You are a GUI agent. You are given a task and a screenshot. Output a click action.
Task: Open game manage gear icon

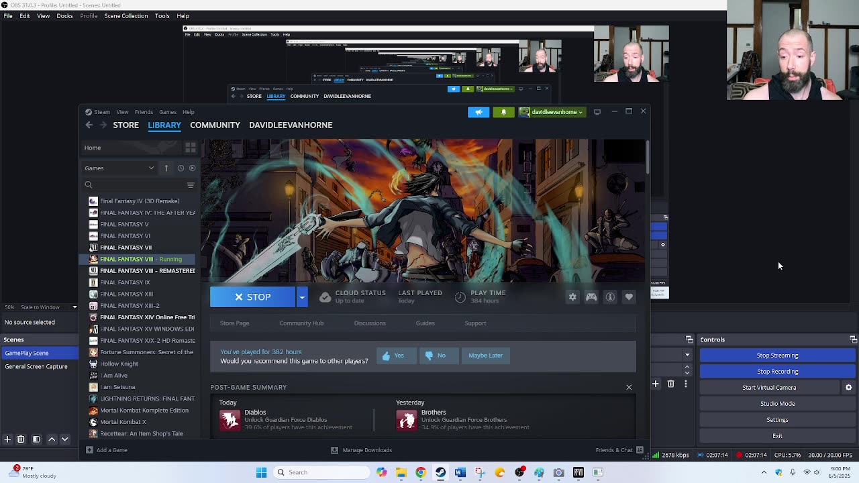572,297
